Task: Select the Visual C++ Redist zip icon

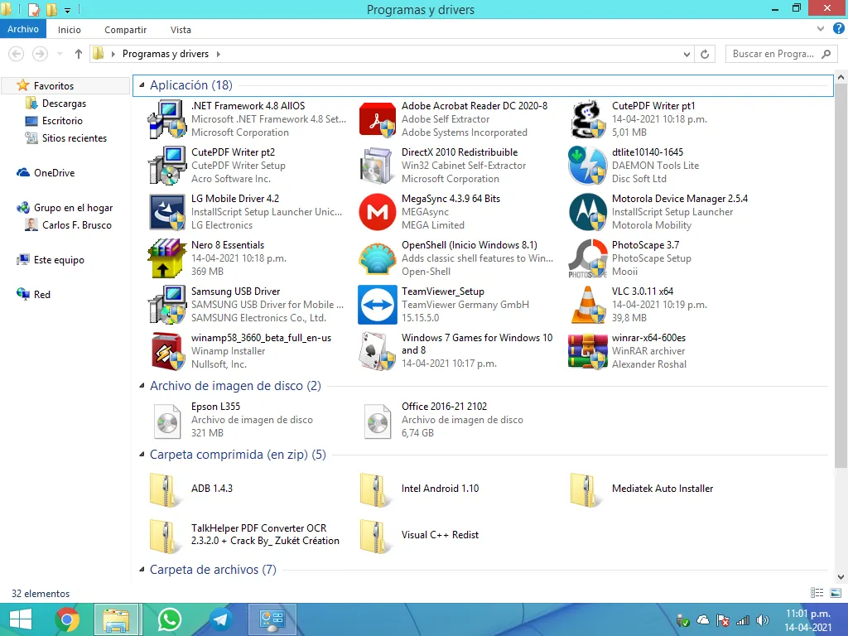Action: (x=375, y=536)
